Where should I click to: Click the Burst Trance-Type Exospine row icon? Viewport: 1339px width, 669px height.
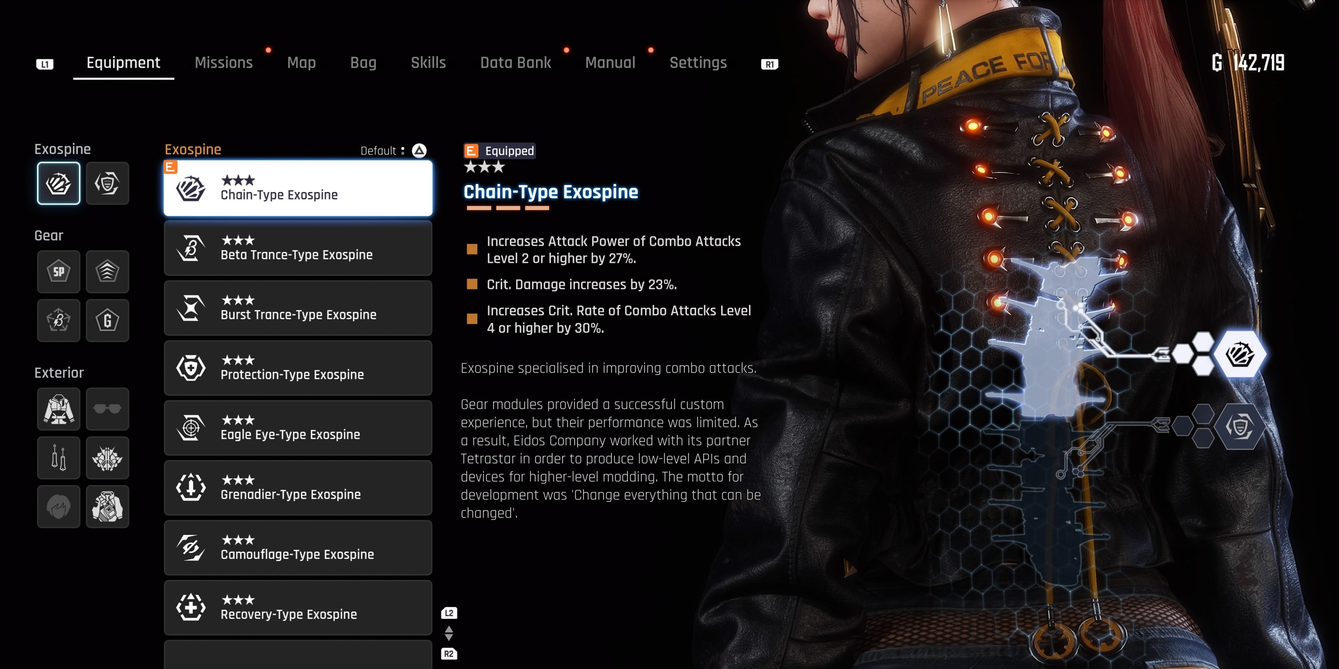pos(191,308)
